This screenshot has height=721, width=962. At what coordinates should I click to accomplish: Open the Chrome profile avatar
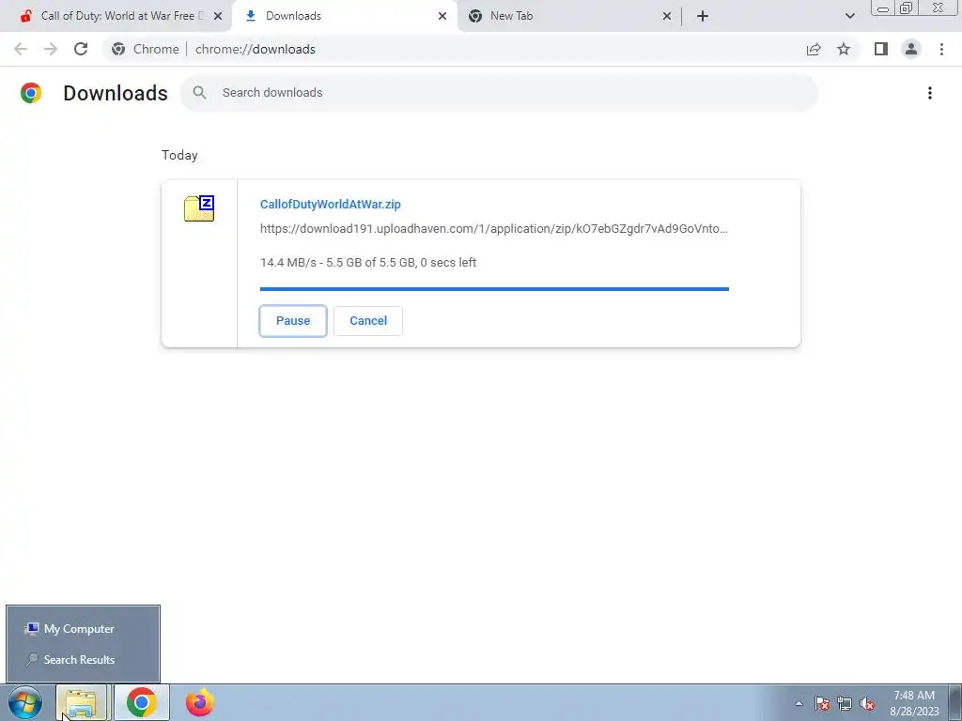[911, 49]
